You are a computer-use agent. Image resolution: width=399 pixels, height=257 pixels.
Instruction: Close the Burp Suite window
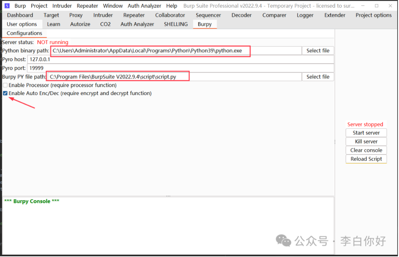coord(391,6)
